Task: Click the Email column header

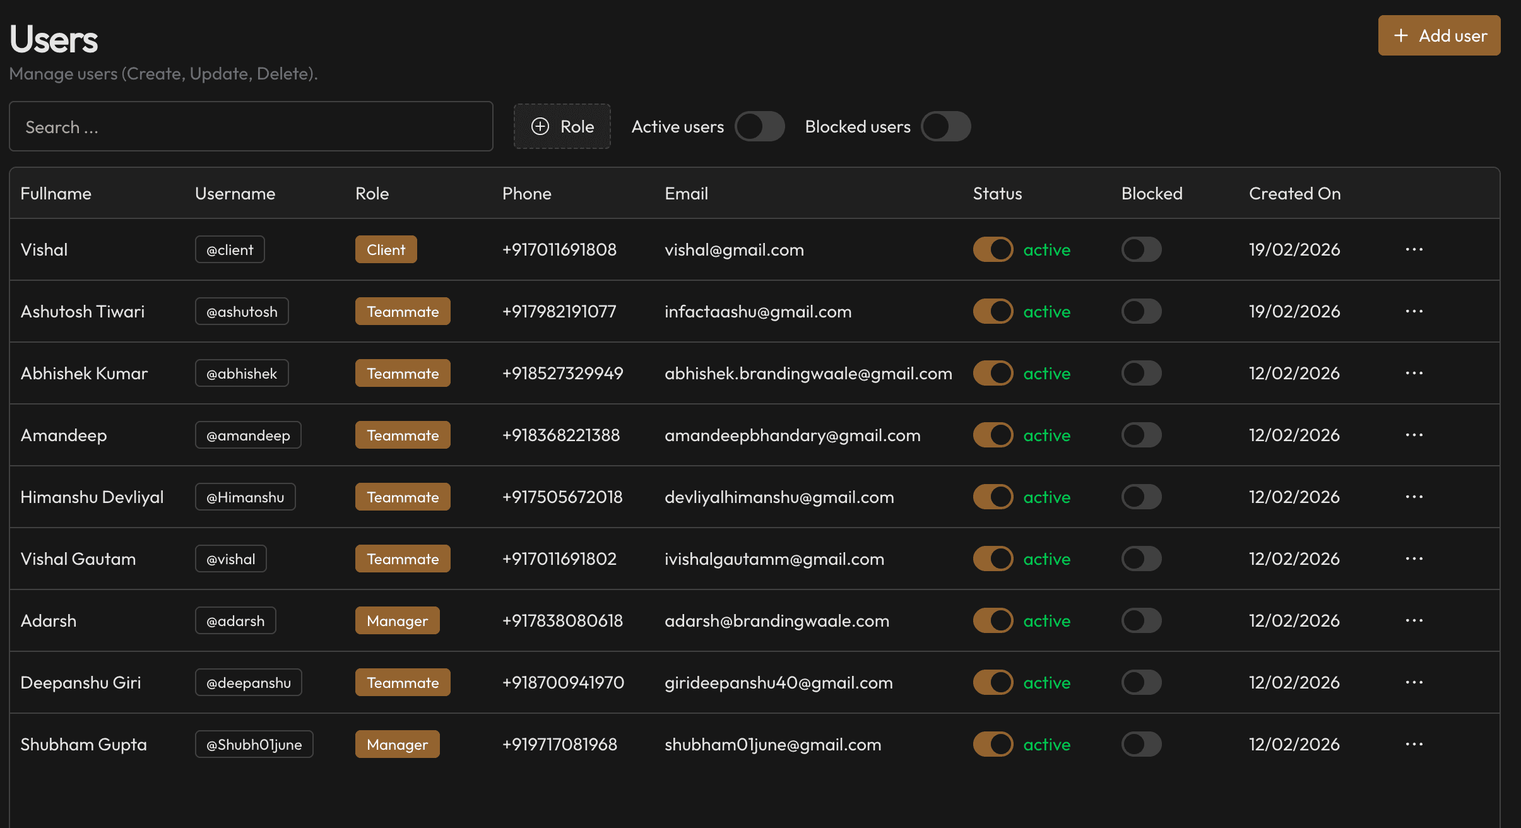Action: tap(686, 193)
